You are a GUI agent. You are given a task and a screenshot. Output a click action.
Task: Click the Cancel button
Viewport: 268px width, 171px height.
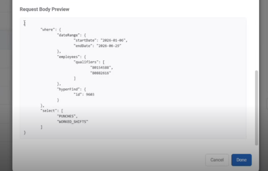(217, 160)
